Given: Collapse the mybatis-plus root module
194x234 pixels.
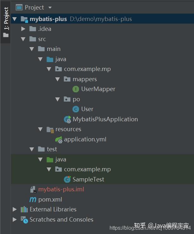Looking at the screenshot, I should pyautogui.click(x=15, y=19).
